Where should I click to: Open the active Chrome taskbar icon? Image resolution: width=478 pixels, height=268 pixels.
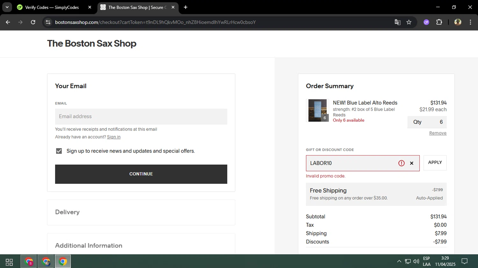(x=63, y=262)
